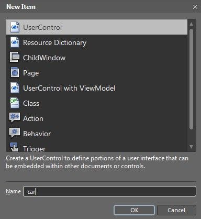The width and height of the screenshot is (201, 219).
Task: Click the Trigger hand-pointer icon
Action: [14, 147]
